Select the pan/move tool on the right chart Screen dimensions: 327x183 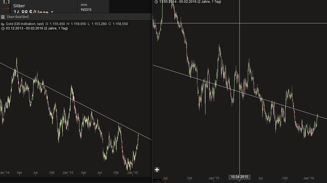(x=157, y=170)
